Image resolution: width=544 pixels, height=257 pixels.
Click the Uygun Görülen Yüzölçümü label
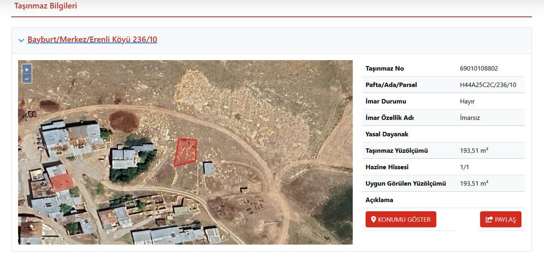[x=405, y=184]
